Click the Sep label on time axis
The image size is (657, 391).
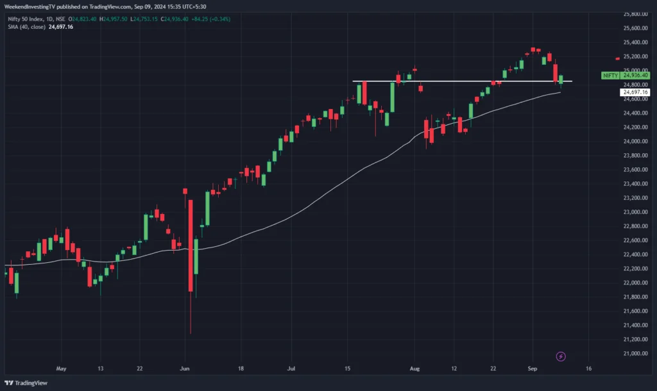coord(532,369)
